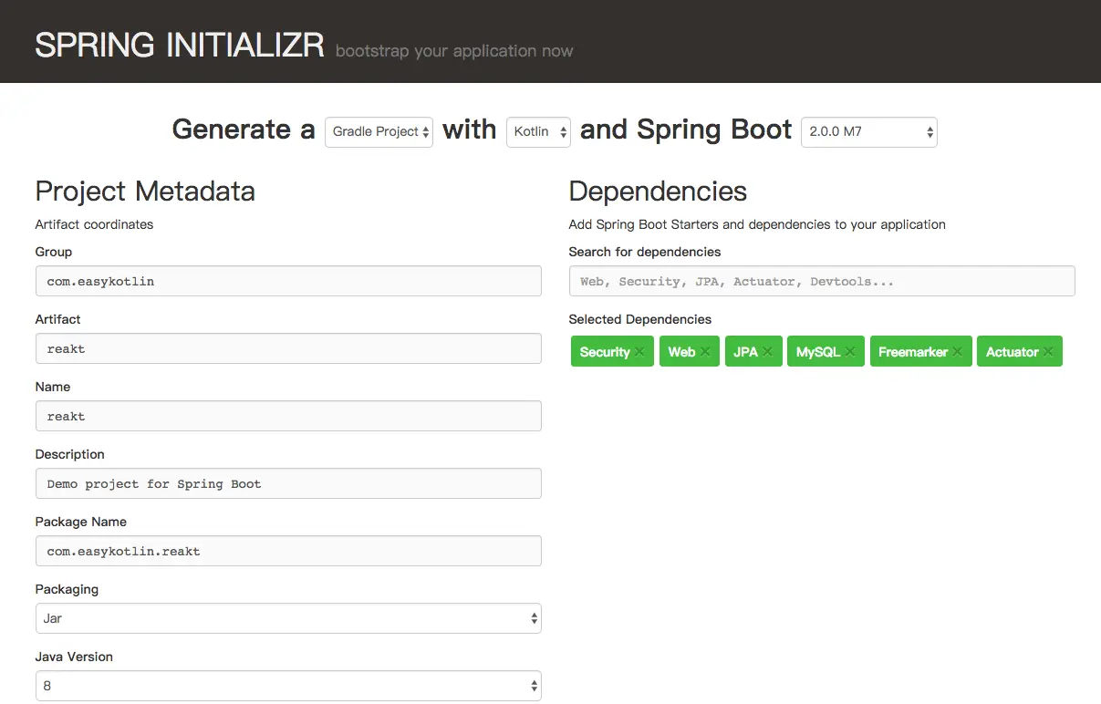Click the Security dependency tag label
Image resolution: width=1101 pixels, height=704 pixels.
(x=605, y=352)
